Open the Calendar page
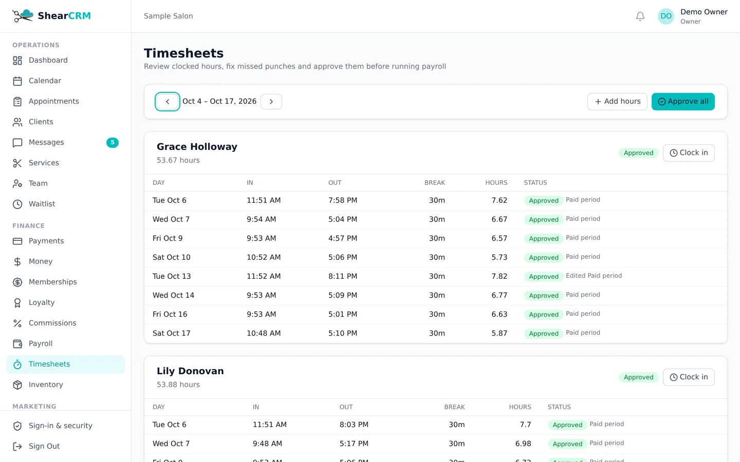 pyautogui.click(x=65, y=81)
